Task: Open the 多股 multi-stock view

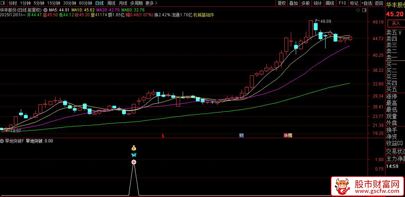Action: point(306,3)
